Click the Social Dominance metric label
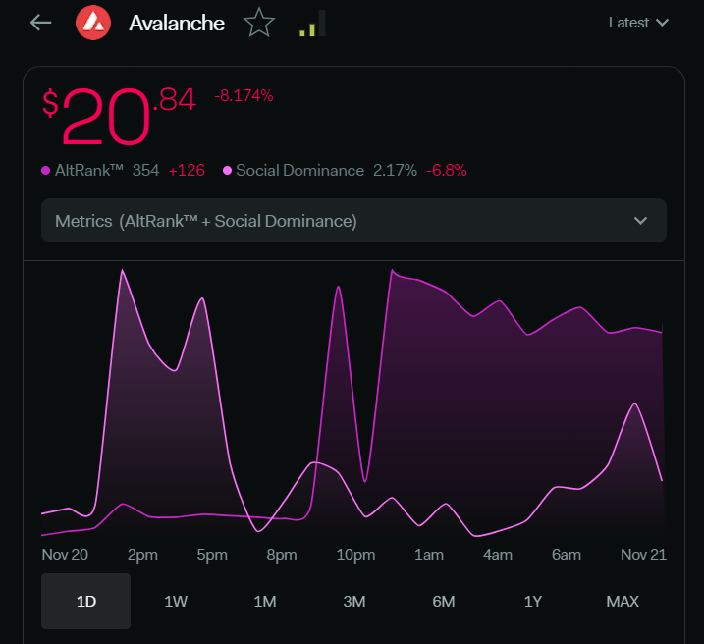 click(x=299, y=171)
